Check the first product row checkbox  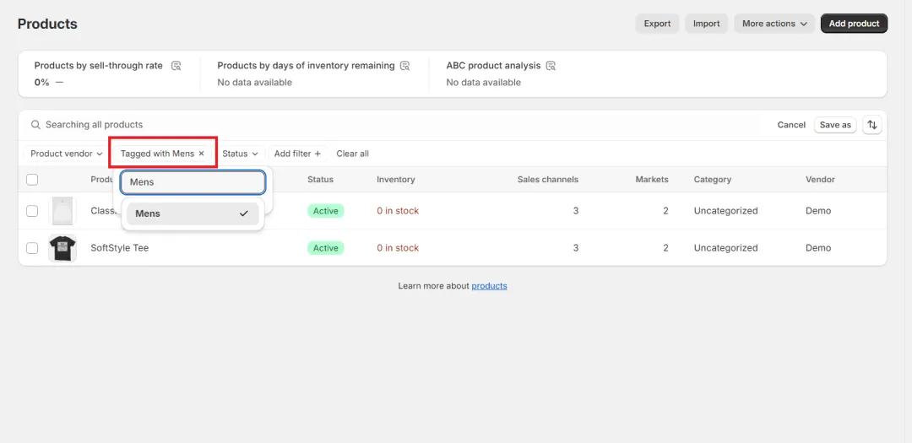[32, 211]
